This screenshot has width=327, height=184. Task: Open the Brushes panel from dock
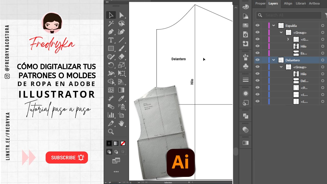coord(246,57)
